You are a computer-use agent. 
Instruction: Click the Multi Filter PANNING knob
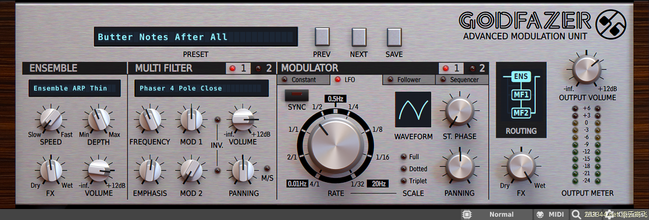243,171
